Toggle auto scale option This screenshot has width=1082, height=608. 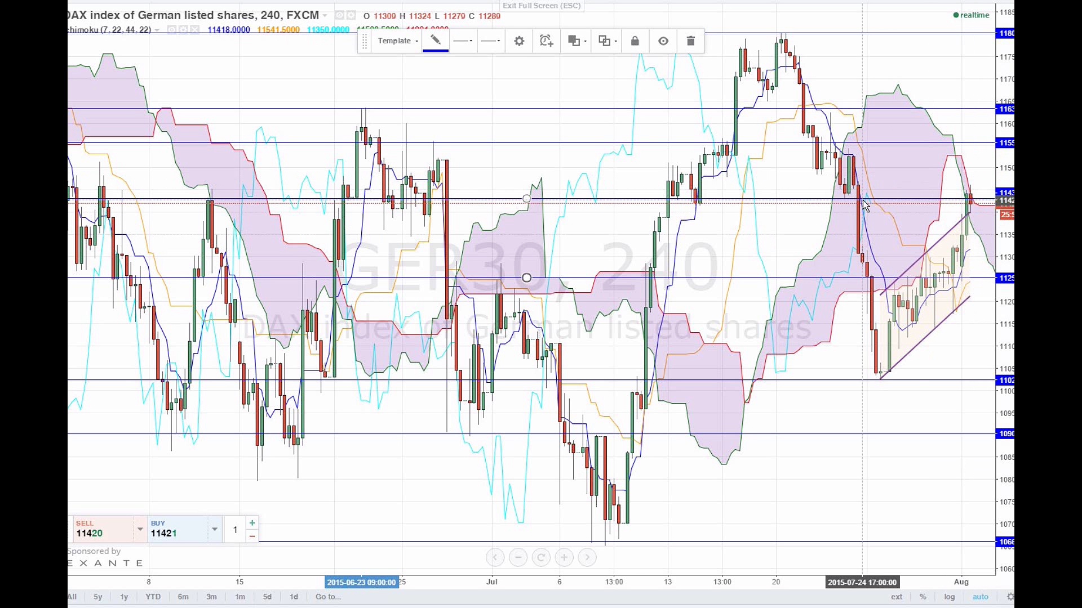(x=981, y=597)
